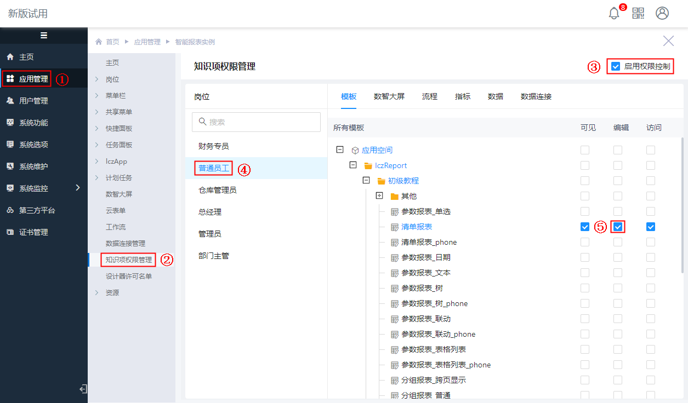Collapse the 初级教程 folder node

click(366, 181)
